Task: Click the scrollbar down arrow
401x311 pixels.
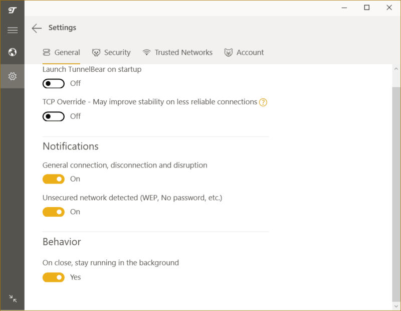Action: [396, 306]
